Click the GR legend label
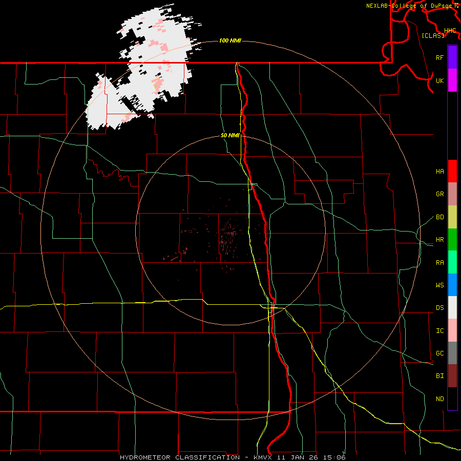Image resolution: width=461 pixels, height=461 pixels. tap(439, 194)
